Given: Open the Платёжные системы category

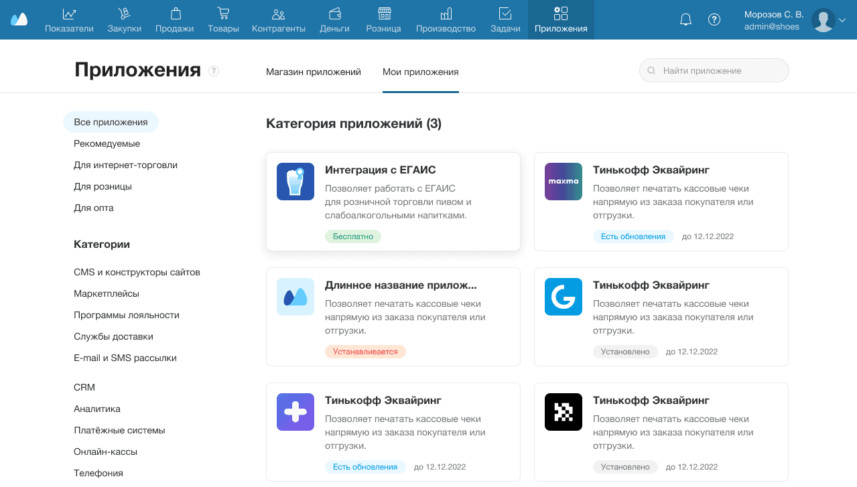Looking at the screenshot, I should tap(119, 430).
